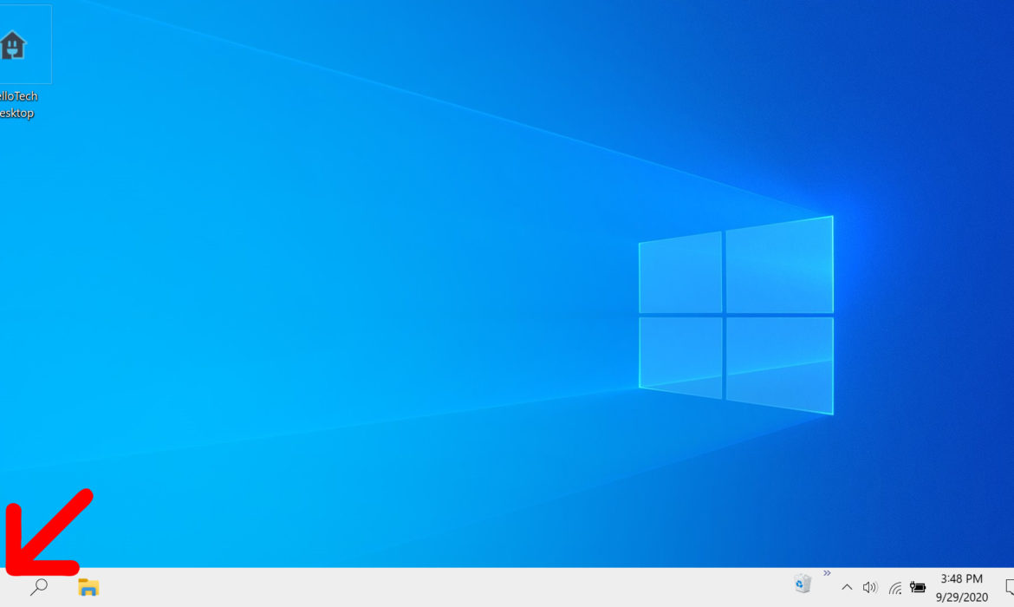Open the Recycle Bin on the taskbar
1014x607 pixels.
(803, 584)
